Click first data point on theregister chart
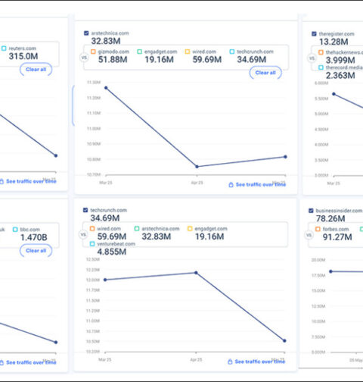This screenshot has height=382, width=363. (334, 94)
